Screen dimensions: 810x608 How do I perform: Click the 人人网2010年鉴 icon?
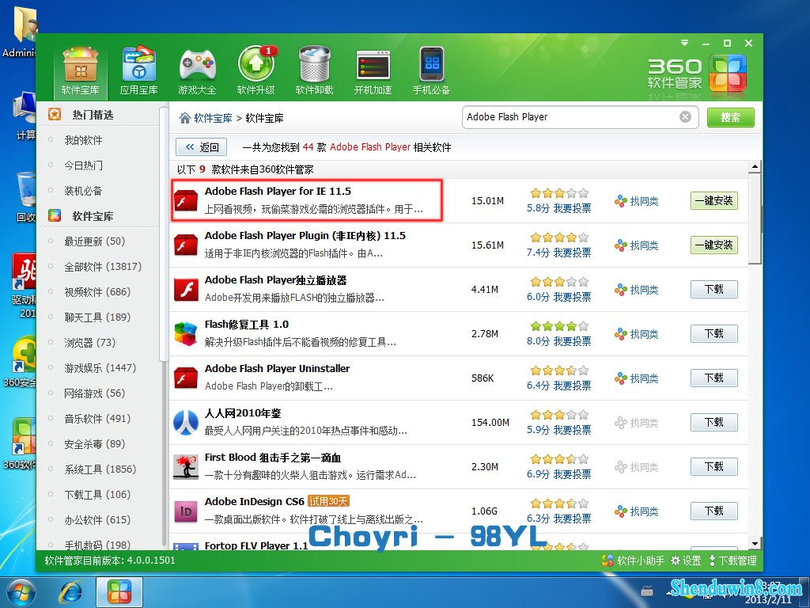pos(185,423)
